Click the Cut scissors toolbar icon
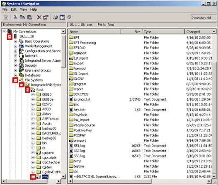This screenshot has height=185, width=218. click(x=15, y=17)
